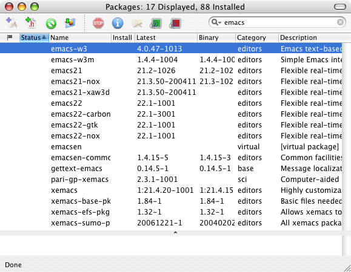The height and width of the screenshot is (272, 351).
Task: Click latest version 21.2-1026
Action: [156, 71]
